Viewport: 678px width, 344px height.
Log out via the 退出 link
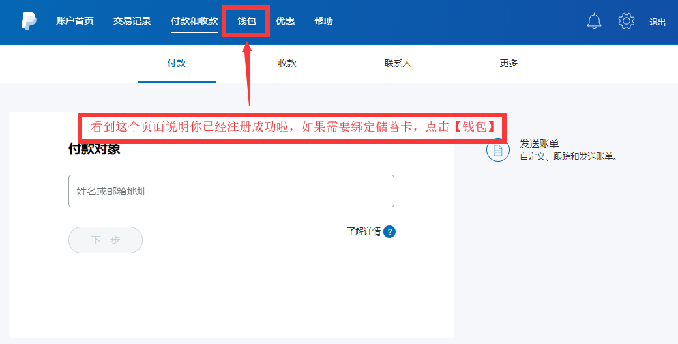(x=657, y=22)
